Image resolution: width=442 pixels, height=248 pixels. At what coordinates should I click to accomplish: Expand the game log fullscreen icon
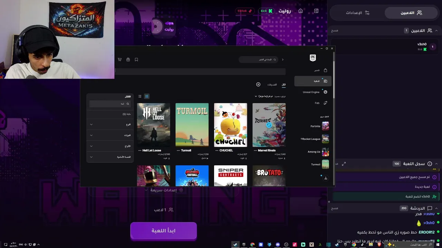[x=344, y=164]
